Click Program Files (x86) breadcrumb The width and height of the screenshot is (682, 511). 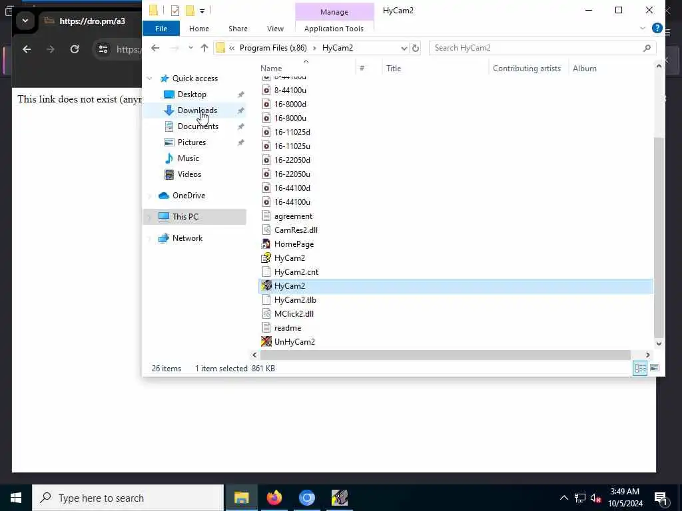273,48
